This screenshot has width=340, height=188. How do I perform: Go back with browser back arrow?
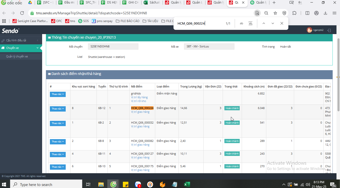click(4, 13)
